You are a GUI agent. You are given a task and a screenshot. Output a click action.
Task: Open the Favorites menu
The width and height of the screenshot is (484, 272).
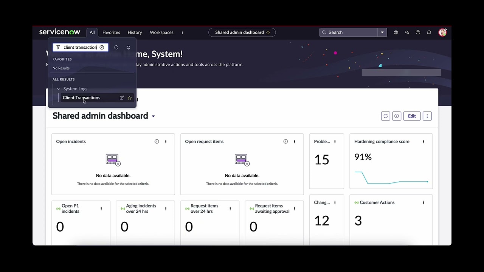[x=111, y=32]
